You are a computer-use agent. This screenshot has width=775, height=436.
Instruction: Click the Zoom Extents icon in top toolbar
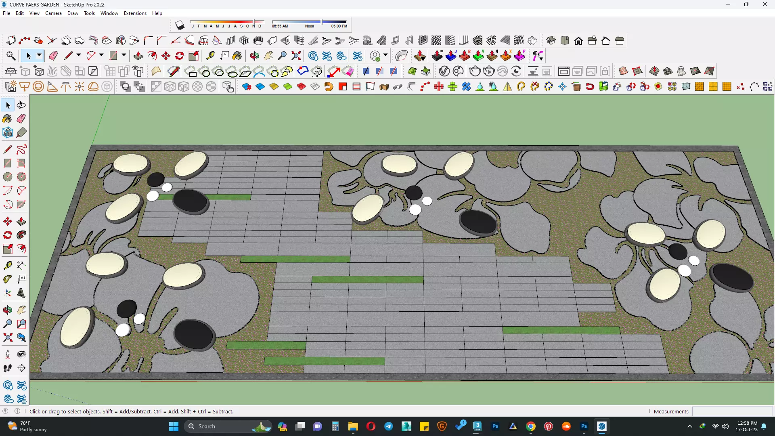(x=296, y=56)
